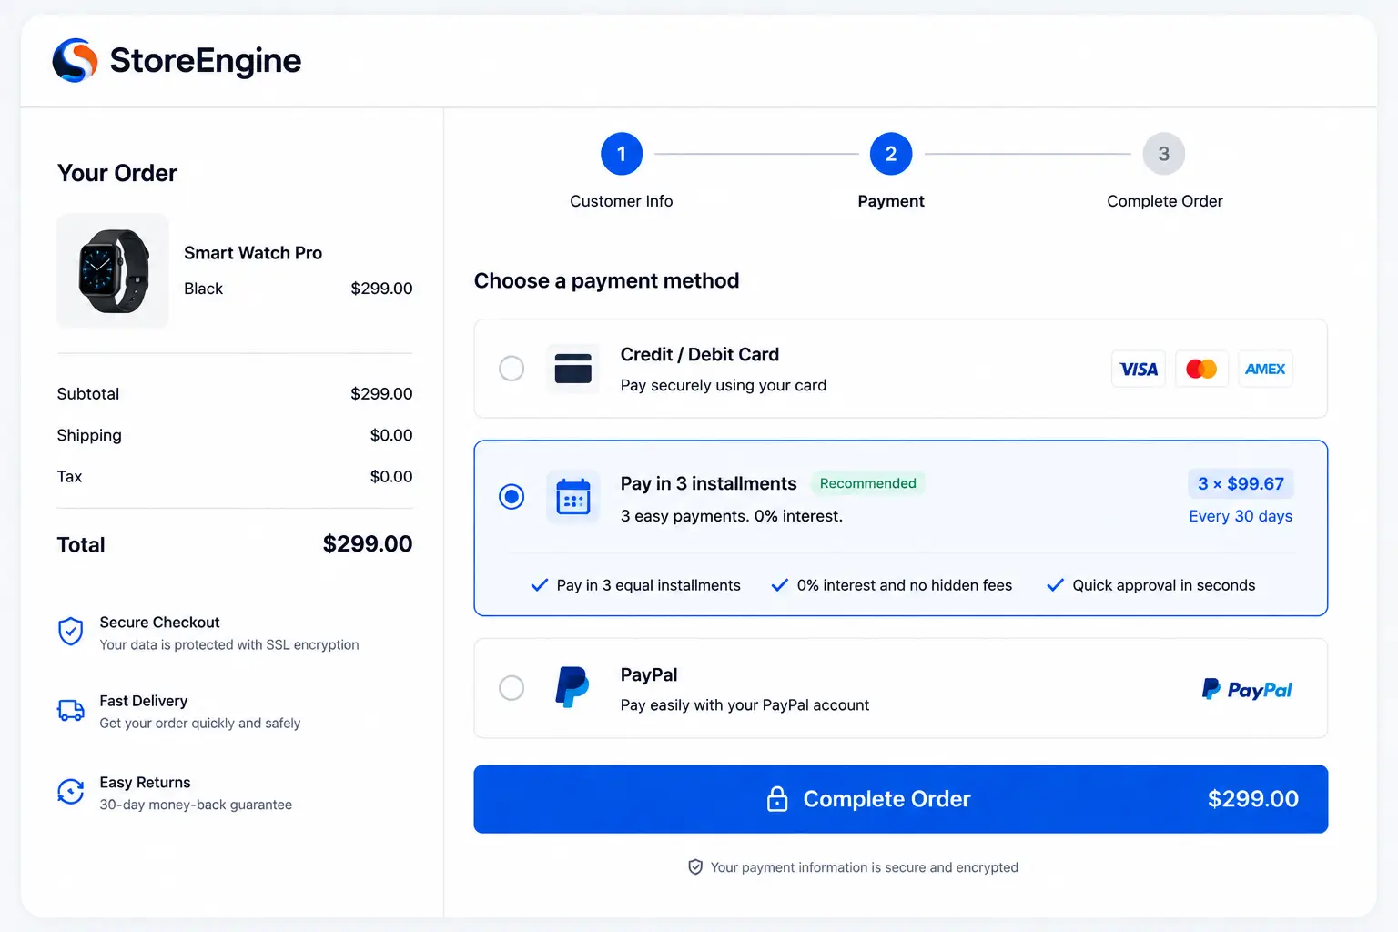Click 0% interest and no hidden fees text
Viewport: 1398px width, 932px height.
905,585
